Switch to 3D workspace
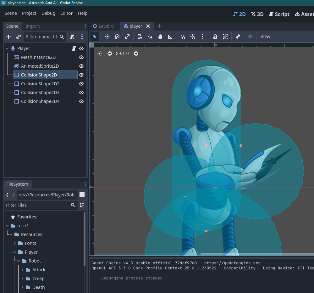 (257, 14)
